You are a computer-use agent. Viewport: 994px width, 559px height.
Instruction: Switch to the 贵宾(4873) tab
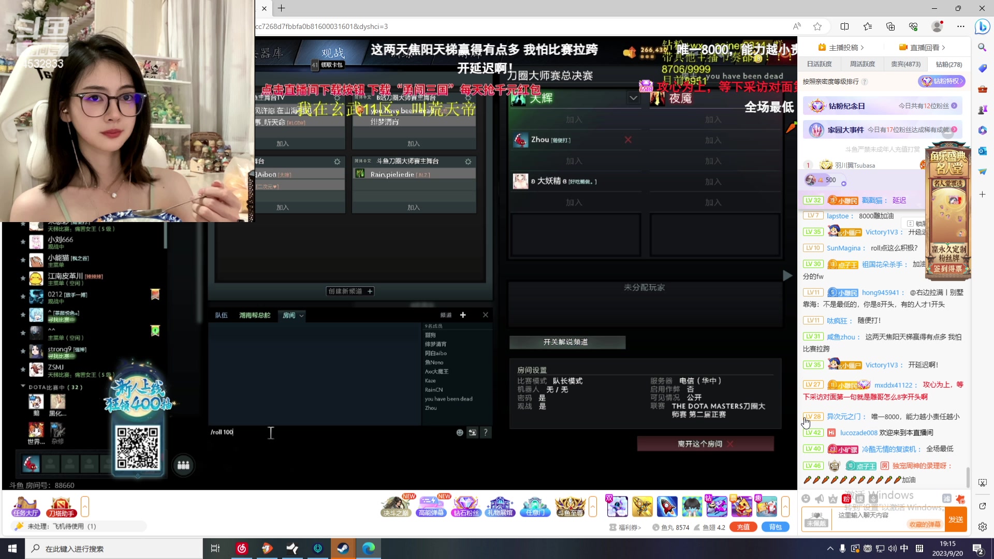point(905,64)
